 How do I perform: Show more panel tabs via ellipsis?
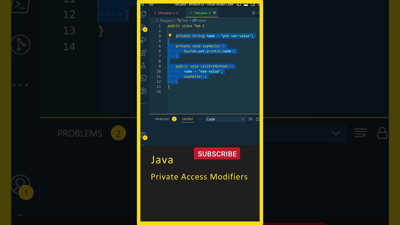pyautogui.click(x=200, y=119)
